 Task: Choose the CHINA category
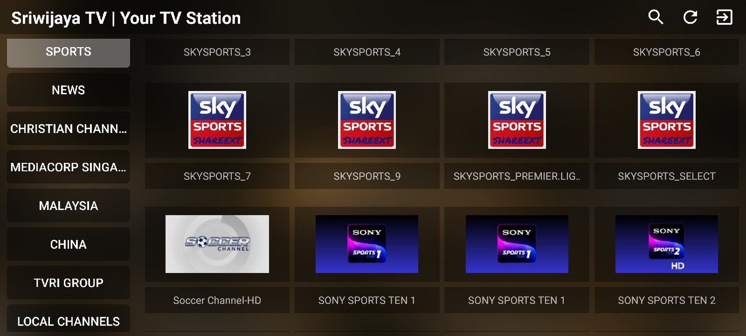coord(69,245)
